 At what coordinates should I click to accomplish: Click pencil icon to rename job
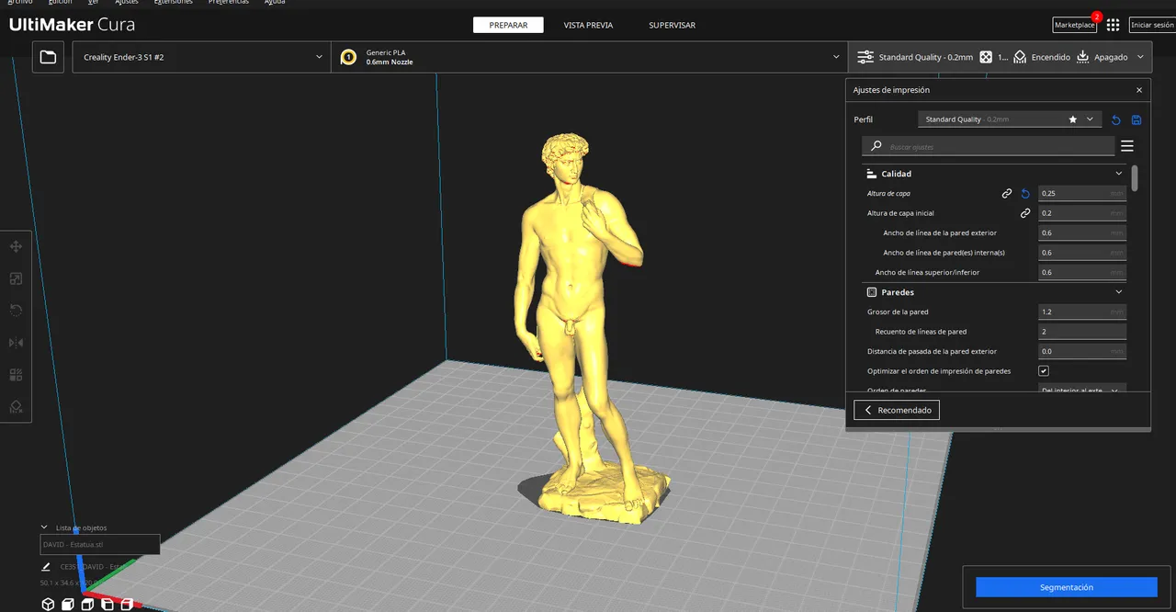coord(46,567)
